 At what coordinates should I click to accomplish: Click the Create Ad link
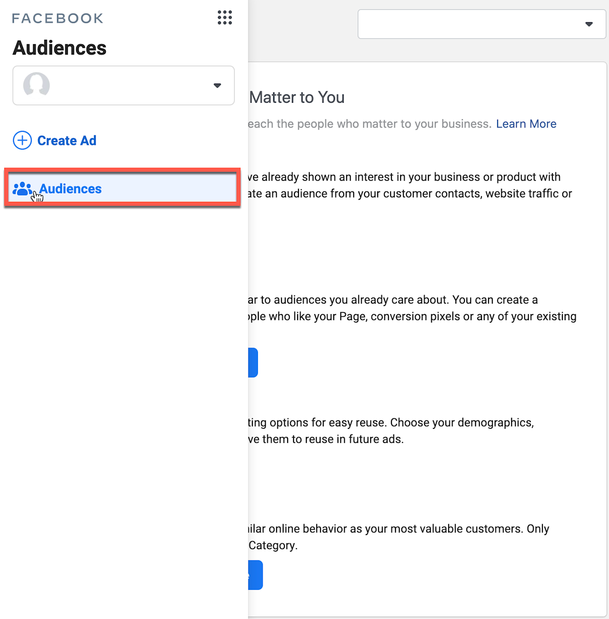[x=67, y=141]
